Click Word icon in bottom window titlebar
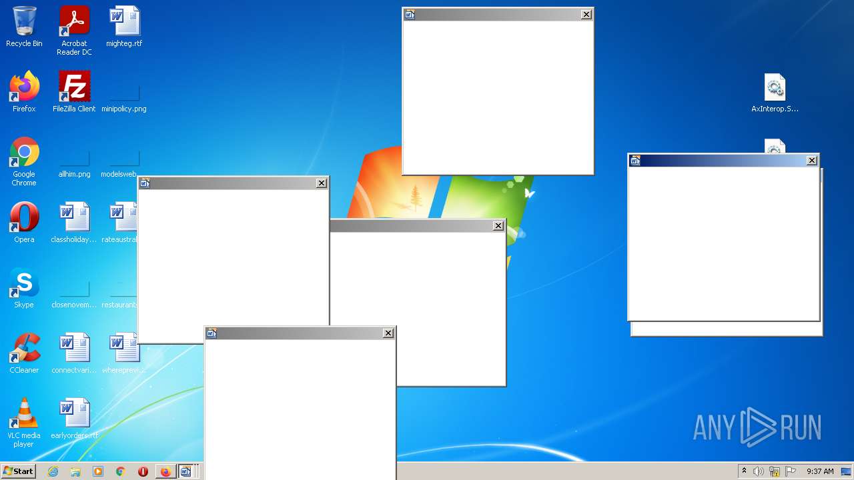 point(211,333)
